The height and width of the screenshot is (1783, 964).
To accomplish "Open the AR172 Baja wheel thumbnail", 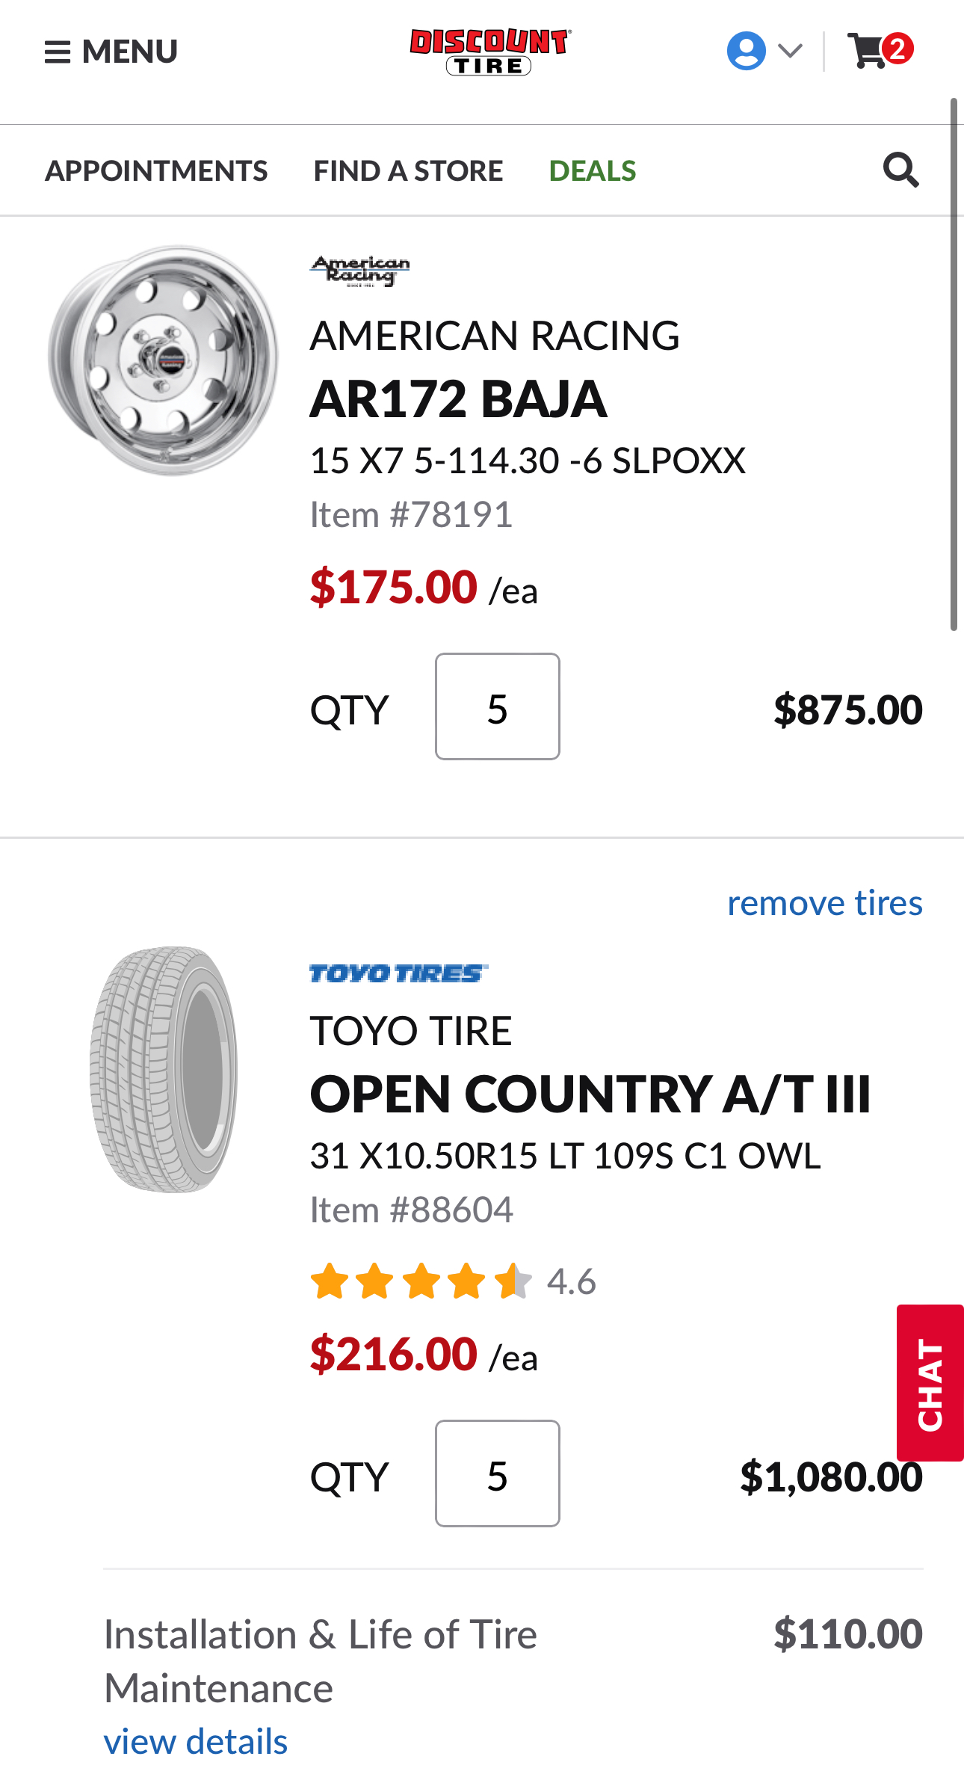I will tap(164, 360).
